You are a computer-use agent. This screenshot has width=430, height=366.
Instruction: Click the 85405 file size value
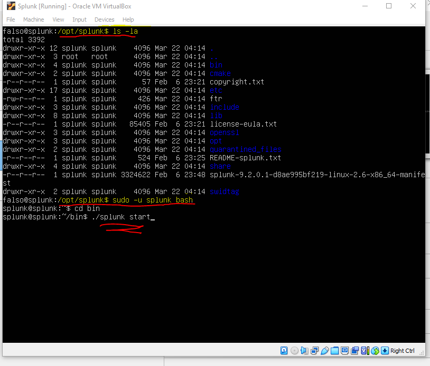tap(140, 124)
